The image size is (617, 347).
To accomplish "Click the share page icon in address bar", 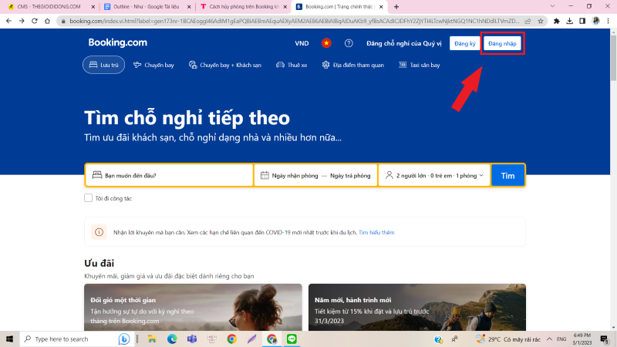I will (528, 21).
